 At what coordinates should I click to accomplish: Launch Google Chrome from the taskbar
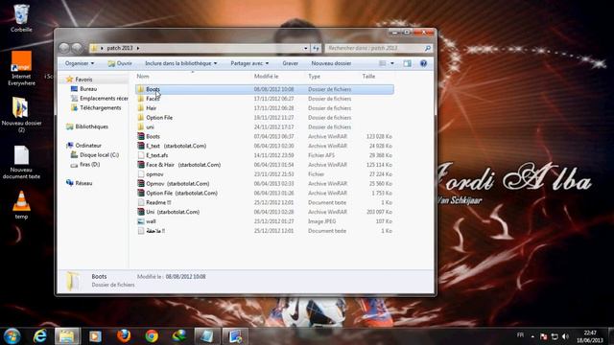pos(152,336)
